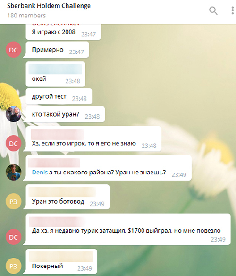Screen dimensions: 236x276
Task: Open photo avatar next to кто такой уран?
Action: click(14, 114)
